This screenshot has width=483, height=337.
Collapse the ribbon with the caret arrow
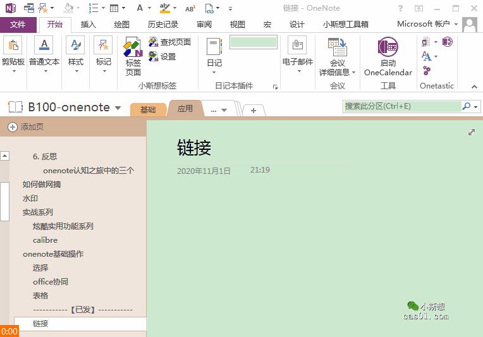pyautogui.click(x=474, y=87)
